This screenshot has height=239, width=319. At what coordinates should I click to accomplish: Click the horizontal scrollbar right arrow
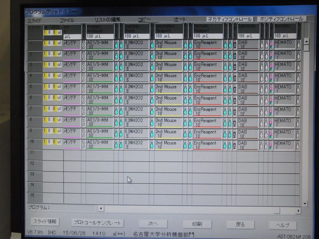click(x=298, y=211)
